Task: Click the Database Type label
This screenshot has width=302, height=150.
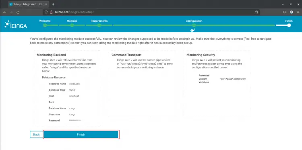Action: point(57,90)
